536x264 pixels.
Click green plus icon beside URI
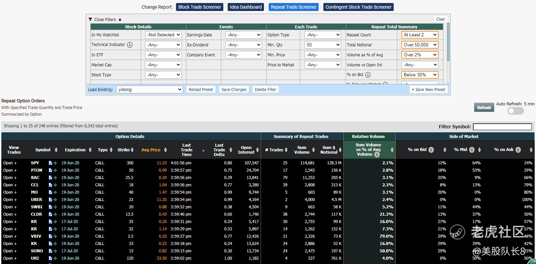click(x=55, y=258)
